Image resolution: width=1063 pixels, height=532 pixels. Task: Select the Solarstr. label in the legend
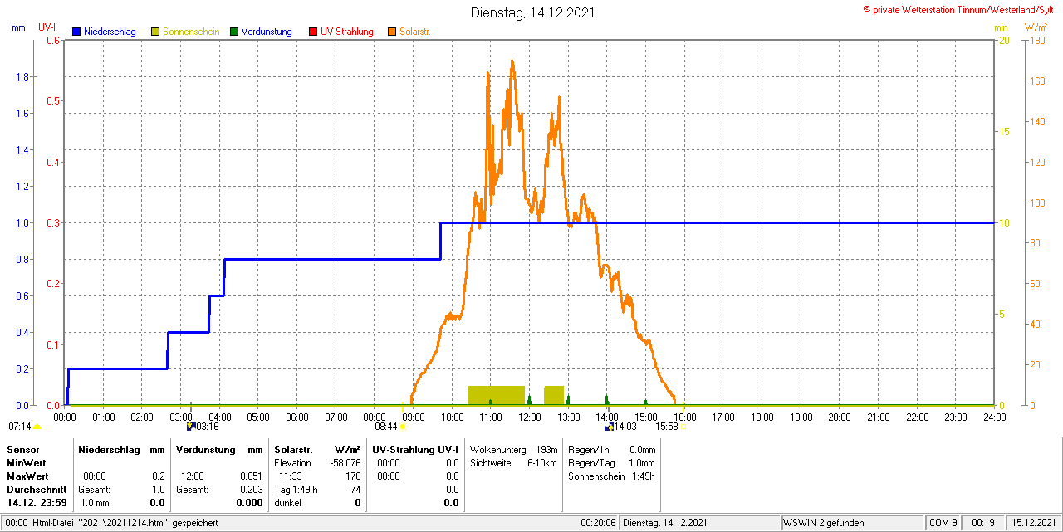coord(414,32)
